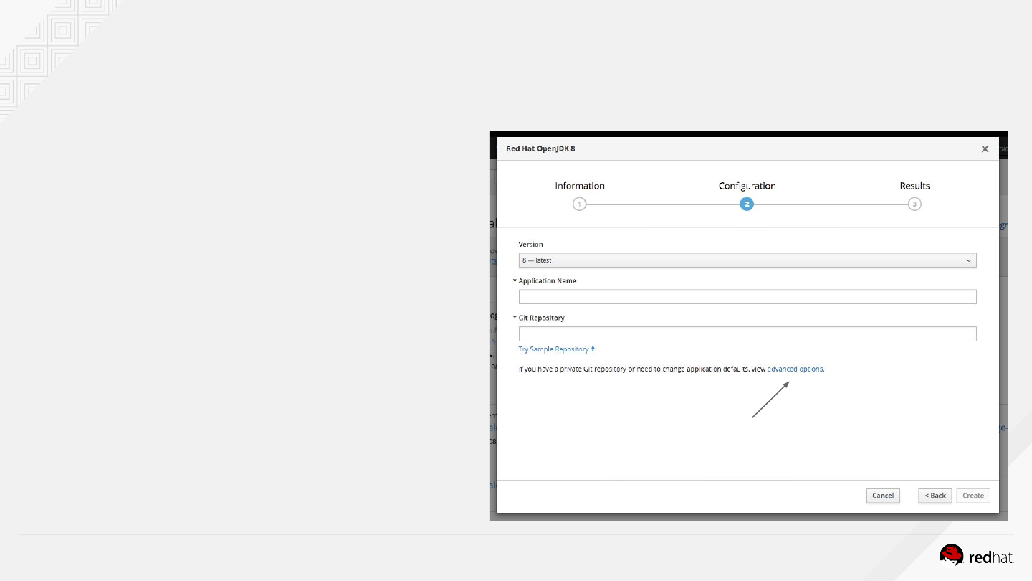Open the Version dropdown showing 8 — latest

click(x=747, y=260)
